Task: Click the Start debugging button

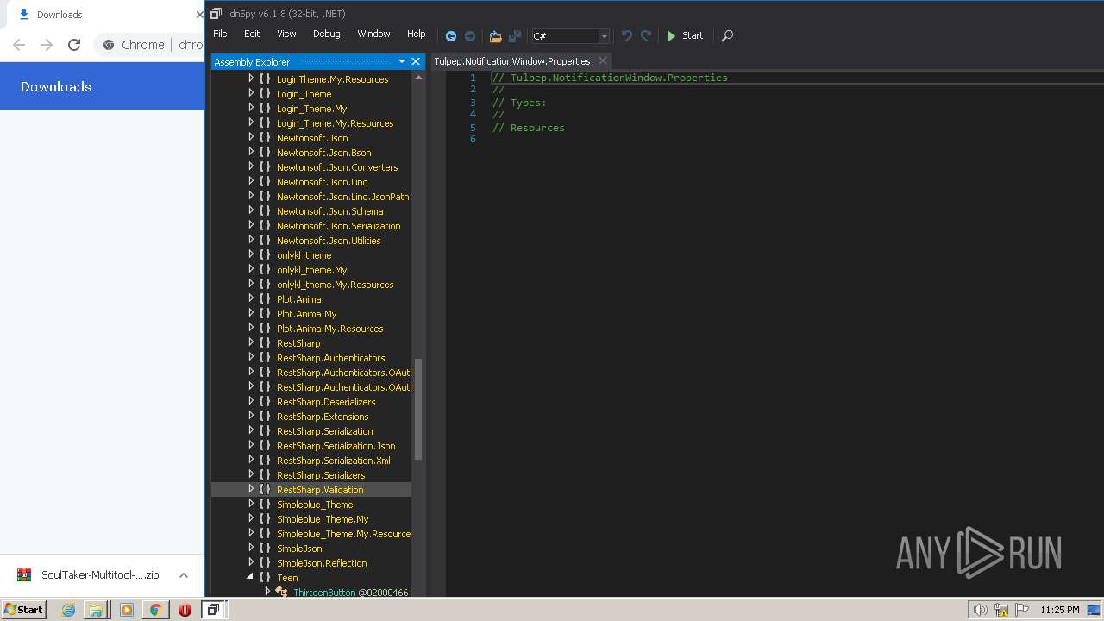Action: click(686, 35)
